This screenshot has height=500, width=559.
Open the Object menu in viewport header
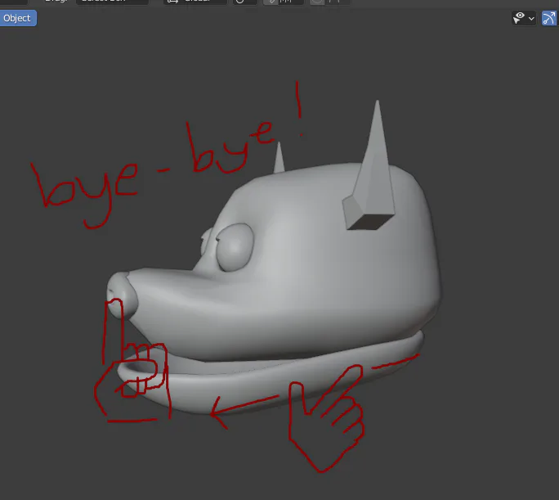pos(17,18)
